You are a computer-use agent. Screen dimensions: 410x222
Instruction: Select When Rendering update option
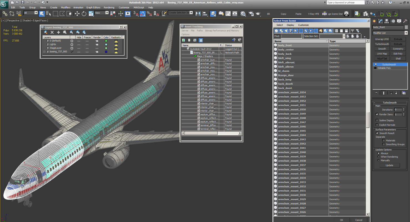click(x=379, y=157)
